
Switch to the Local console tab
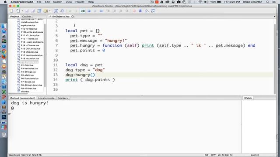coord(46,98)
